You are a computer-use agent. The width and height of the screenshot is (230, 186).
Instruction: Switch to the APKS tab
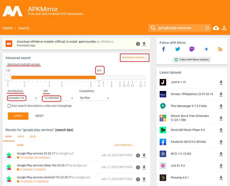pyautogui.click(x=8, y=137)
